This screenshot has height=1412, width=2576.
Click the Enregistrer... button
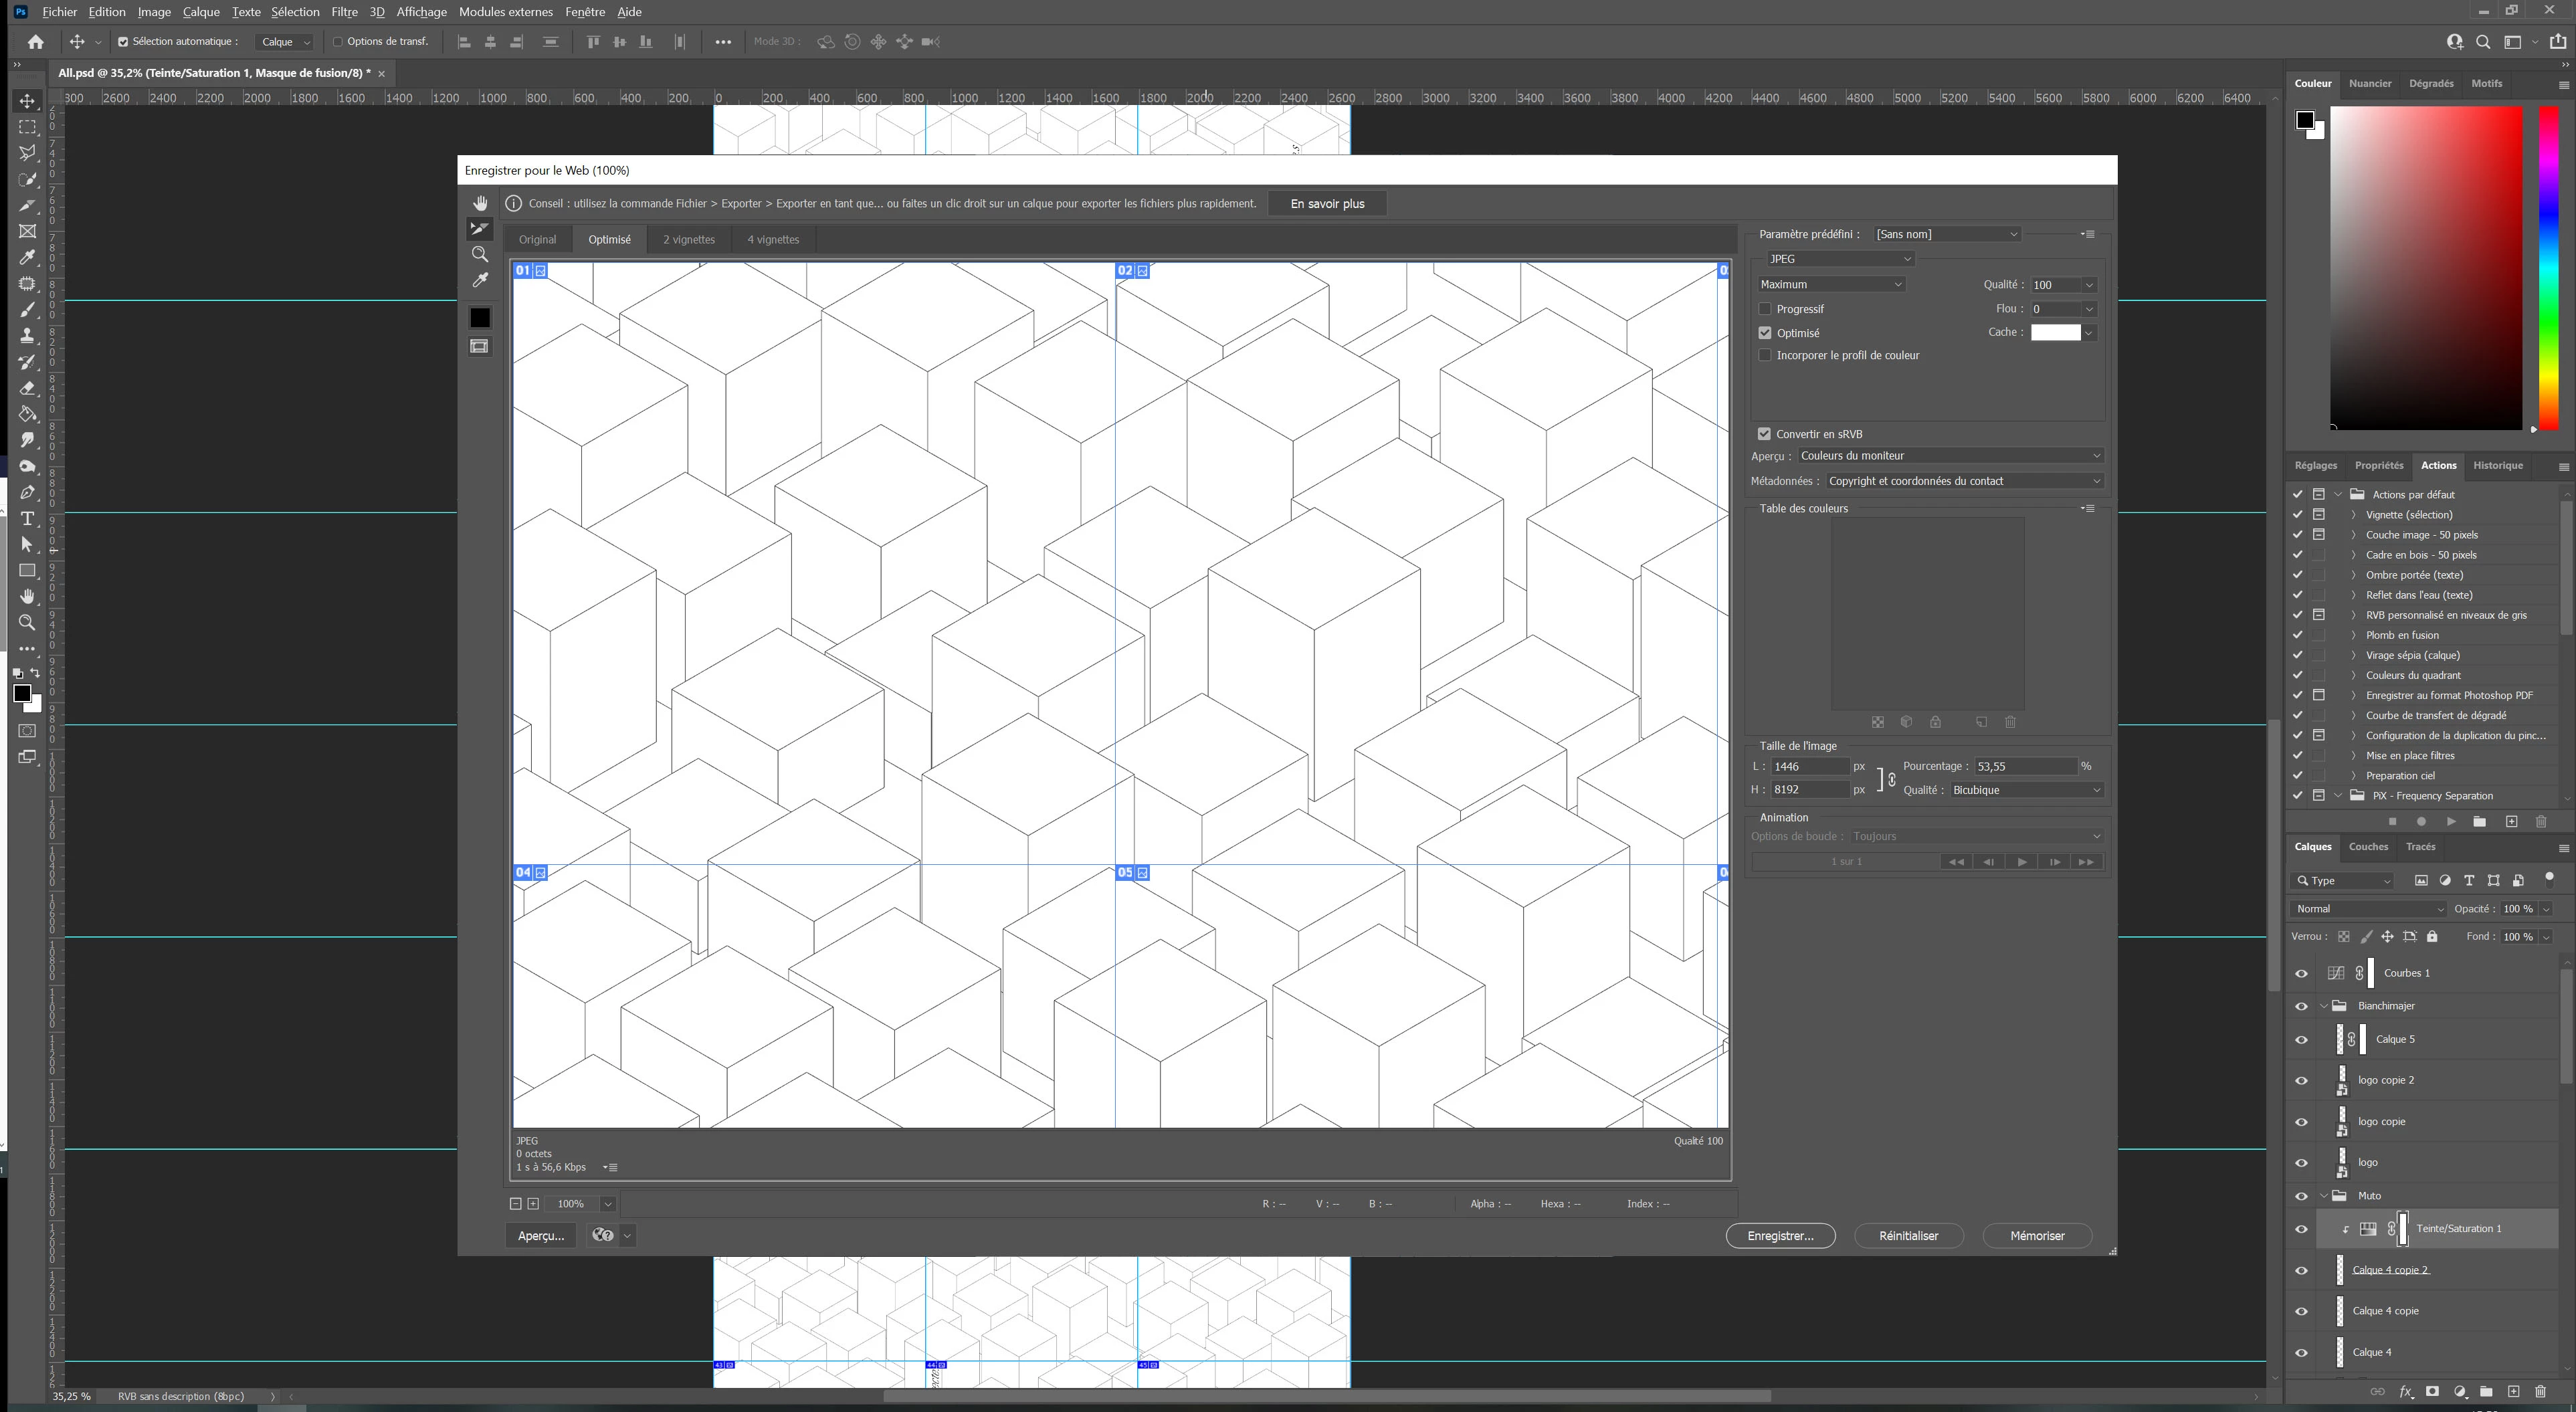tap(1780, 1236)
